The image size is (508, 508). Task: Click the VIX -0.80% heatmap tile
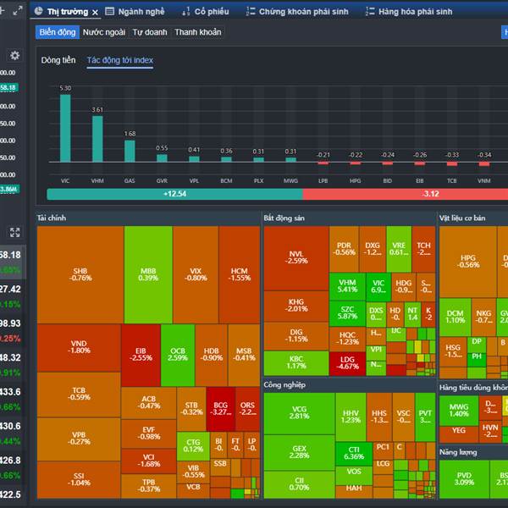pos(196,274)
